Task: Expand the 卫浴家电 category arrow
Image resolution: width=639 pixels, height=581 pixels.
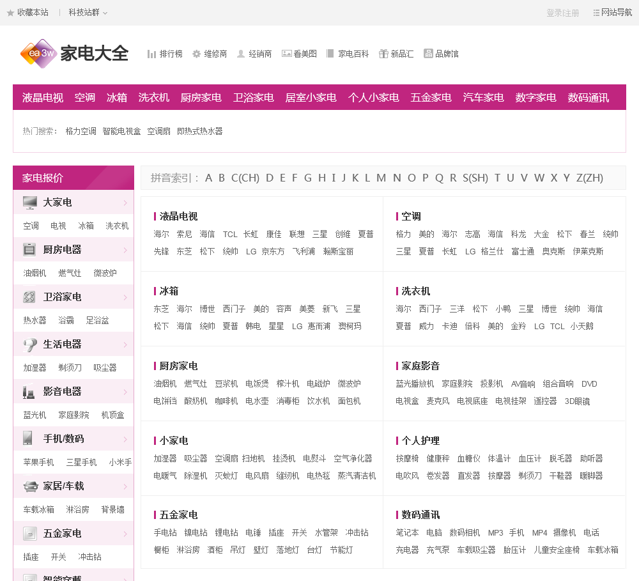Action: click(x=125, y=297)
